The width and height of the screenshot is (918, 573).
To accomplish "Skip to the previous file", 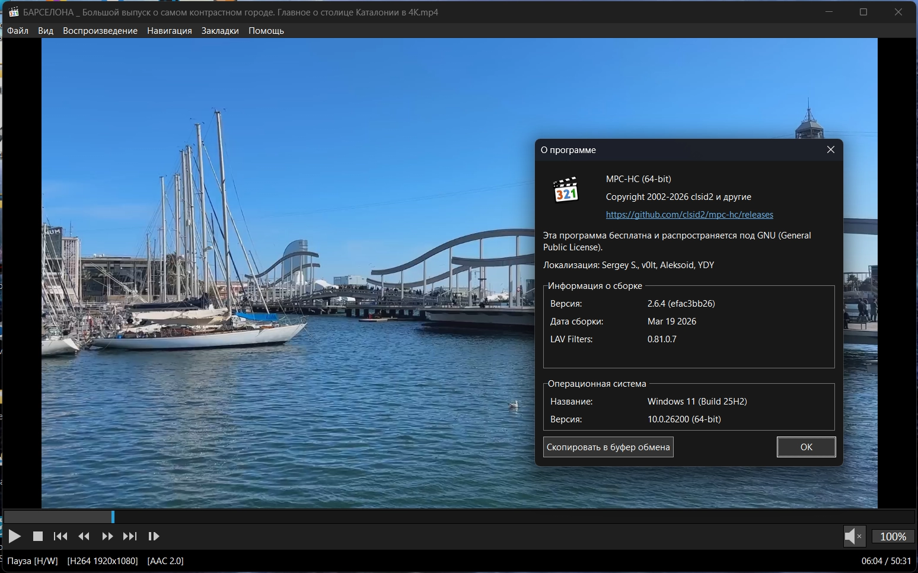I will [x=60, y=536].
